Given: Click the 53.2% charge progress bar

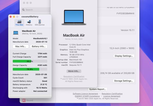Looking at the screenshot, I should pyautogui.click(x=30, y=61).
